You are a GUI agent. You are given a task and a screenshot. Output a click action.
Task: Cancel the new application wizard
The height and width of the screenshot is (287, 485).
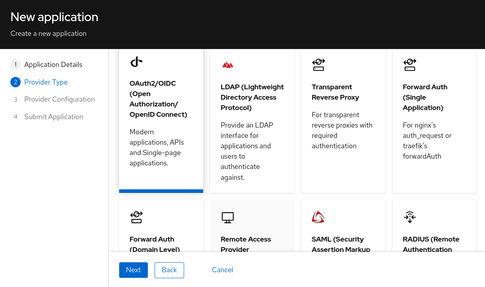click(x=222, y=270)
